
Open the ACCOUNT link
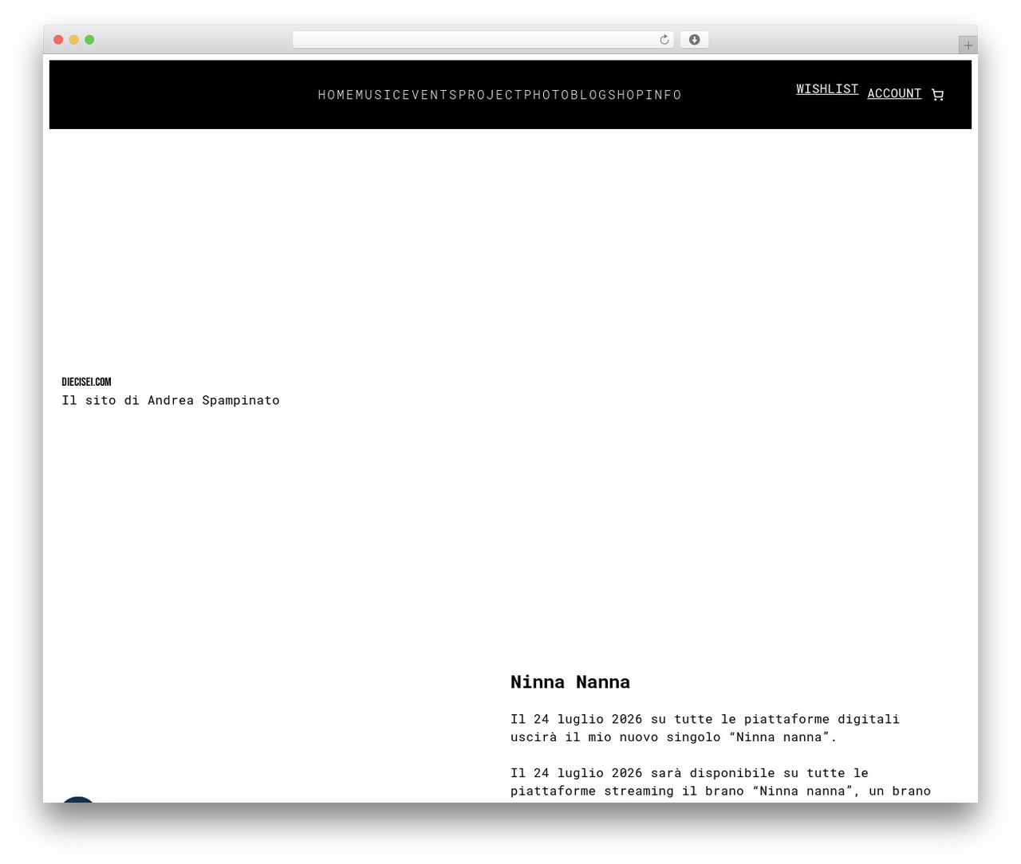[894, 93]
